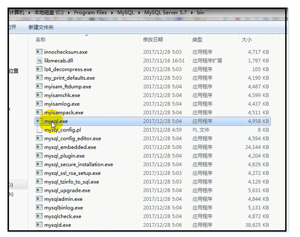Expand arrow after MySQL Server 5.7 breadcrumb
The image size is (300, 237).
pyautogui.click(x=192, y=13)
